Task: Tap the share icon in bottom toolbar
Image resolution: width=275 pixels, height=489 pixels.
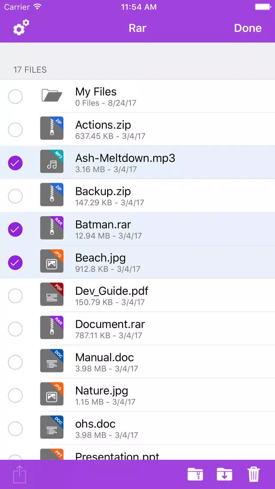Action: [x=20, y=474]
